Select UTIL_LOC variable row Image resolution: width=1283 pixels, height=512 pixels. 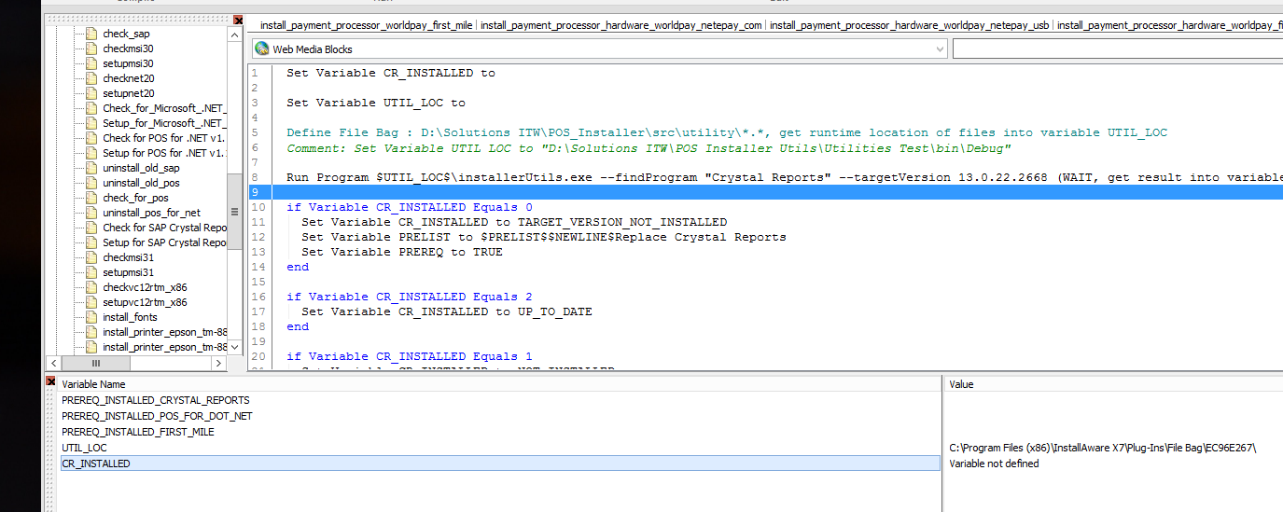[x=500, y=448]
